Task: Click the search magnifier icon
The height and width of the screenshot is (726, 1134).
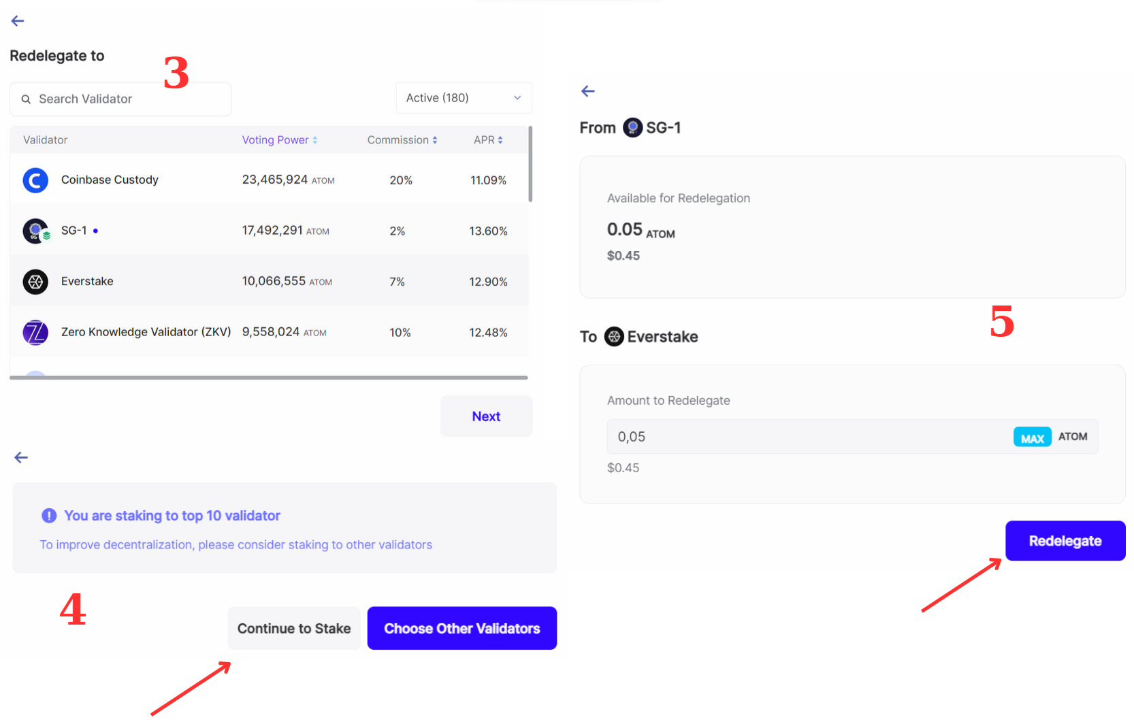Action: click(x=26, y=99)
